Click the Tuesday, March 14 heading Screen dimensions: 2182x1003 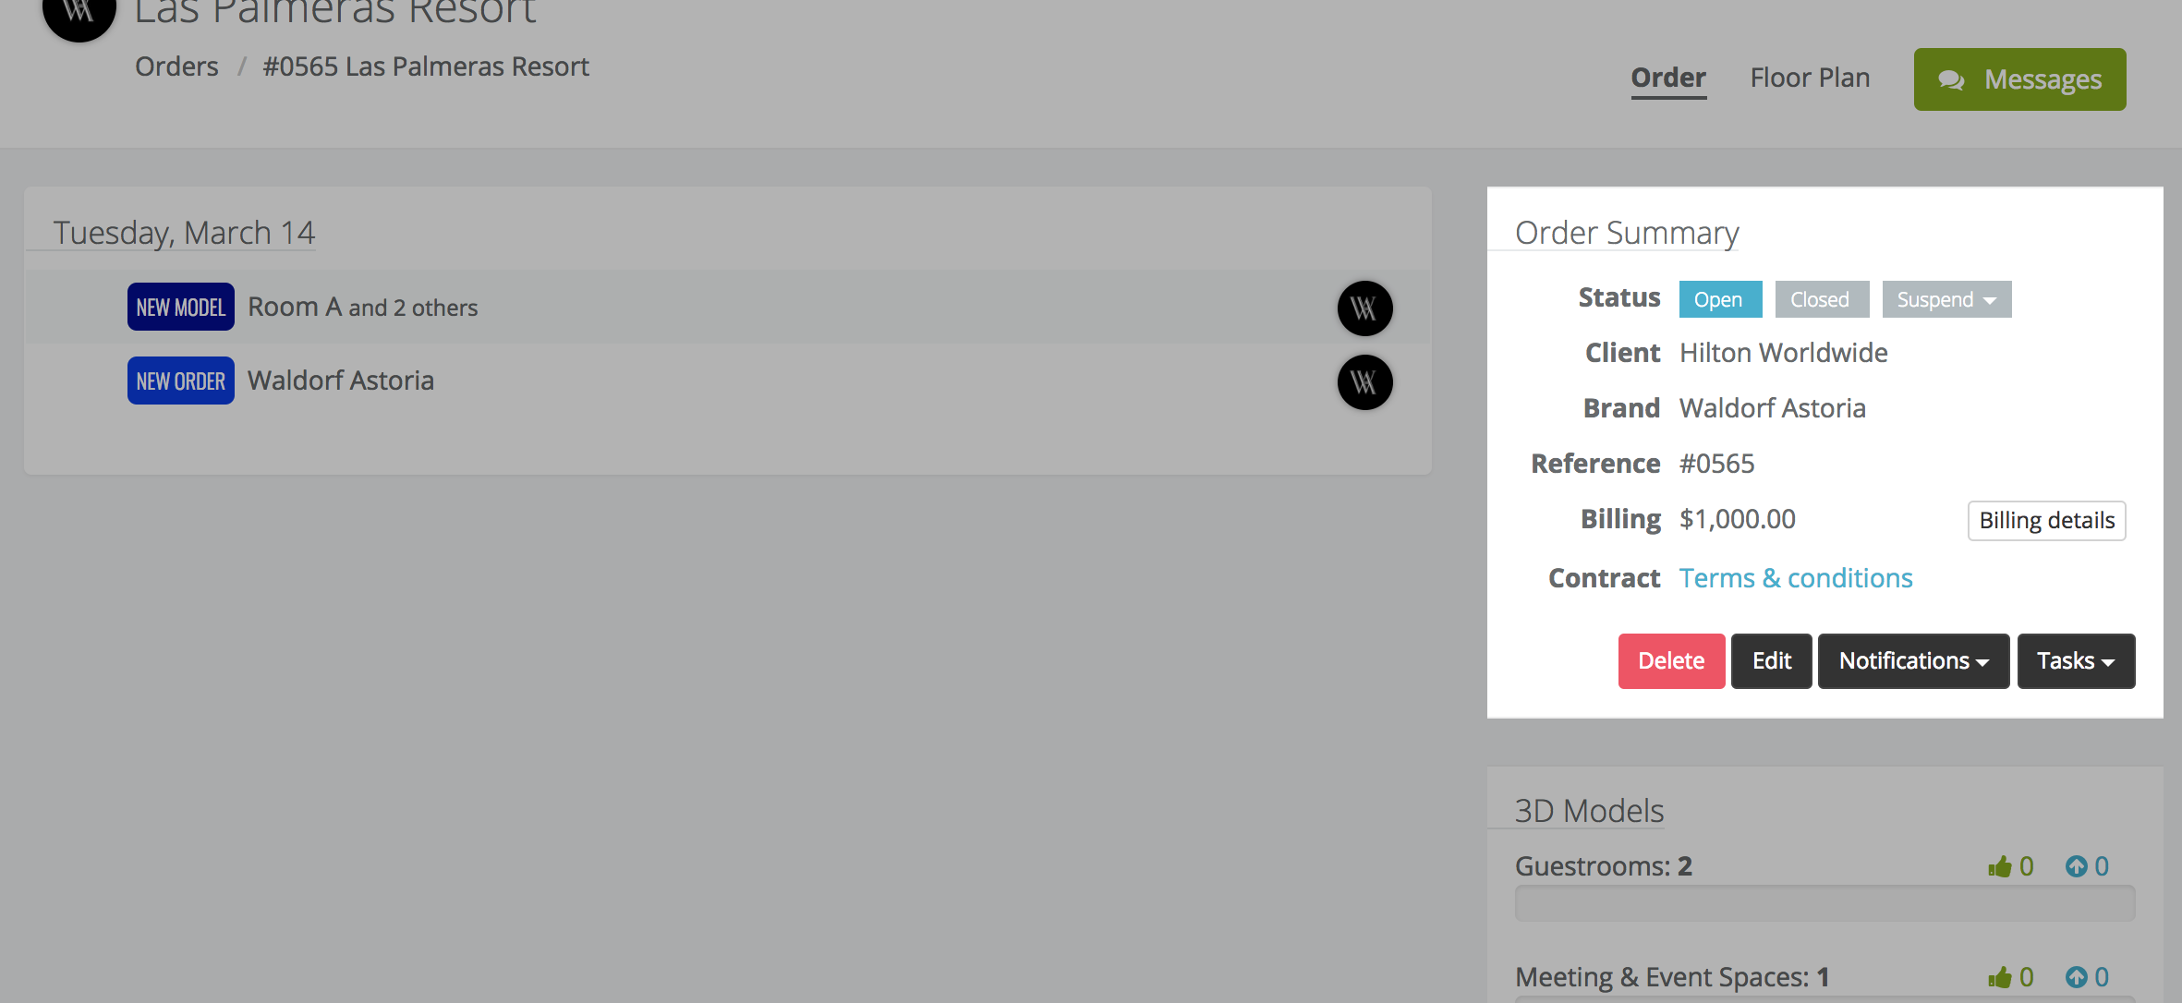click(184, 233)
